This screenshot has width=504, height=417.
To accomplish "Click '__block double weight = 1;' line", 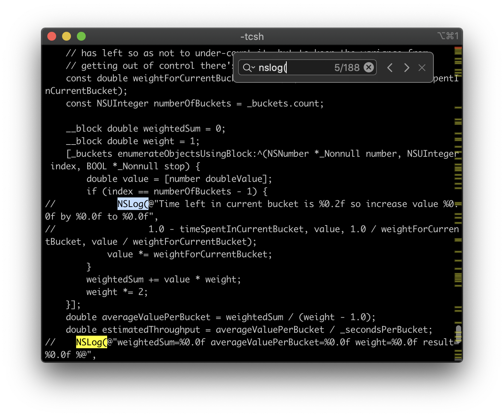I will point(133,141).
